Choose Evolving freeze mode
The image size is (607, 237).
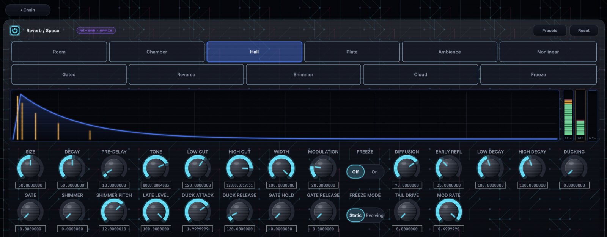374,215
